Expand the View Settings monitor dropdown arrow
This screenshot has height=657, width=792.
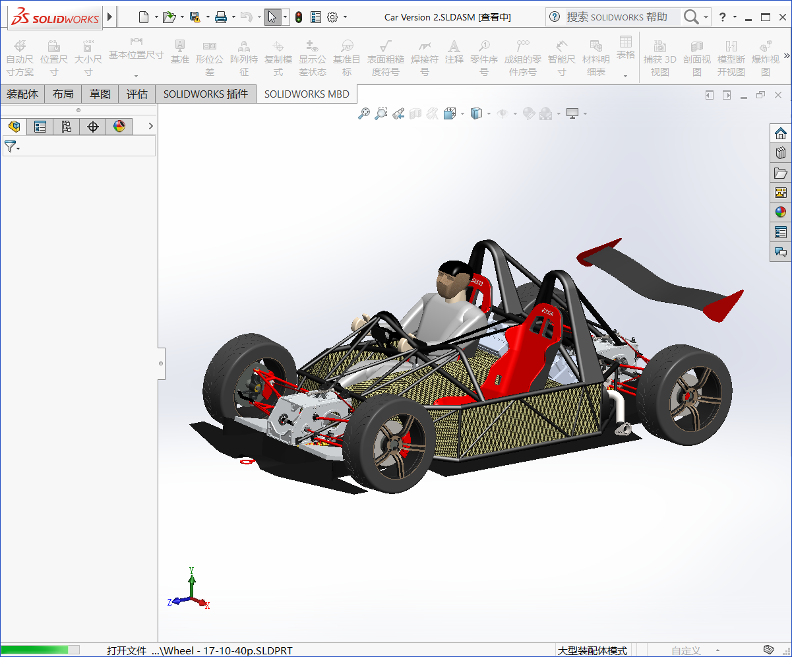[585, 113]
